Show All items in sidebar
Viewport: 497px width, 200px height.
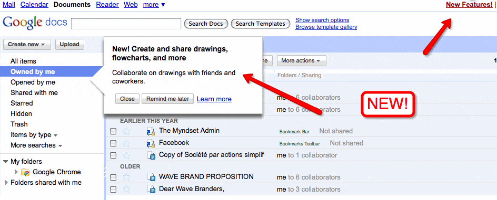[x=24, y=61]
